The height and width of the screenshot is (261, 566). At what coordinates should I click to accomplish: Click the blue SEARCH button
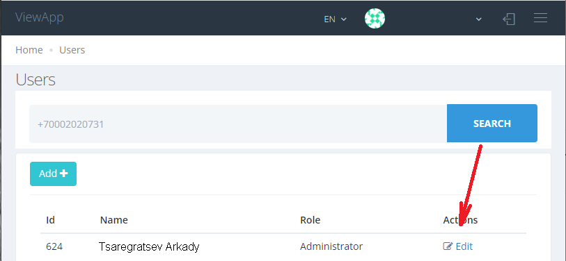pos(492,123)
